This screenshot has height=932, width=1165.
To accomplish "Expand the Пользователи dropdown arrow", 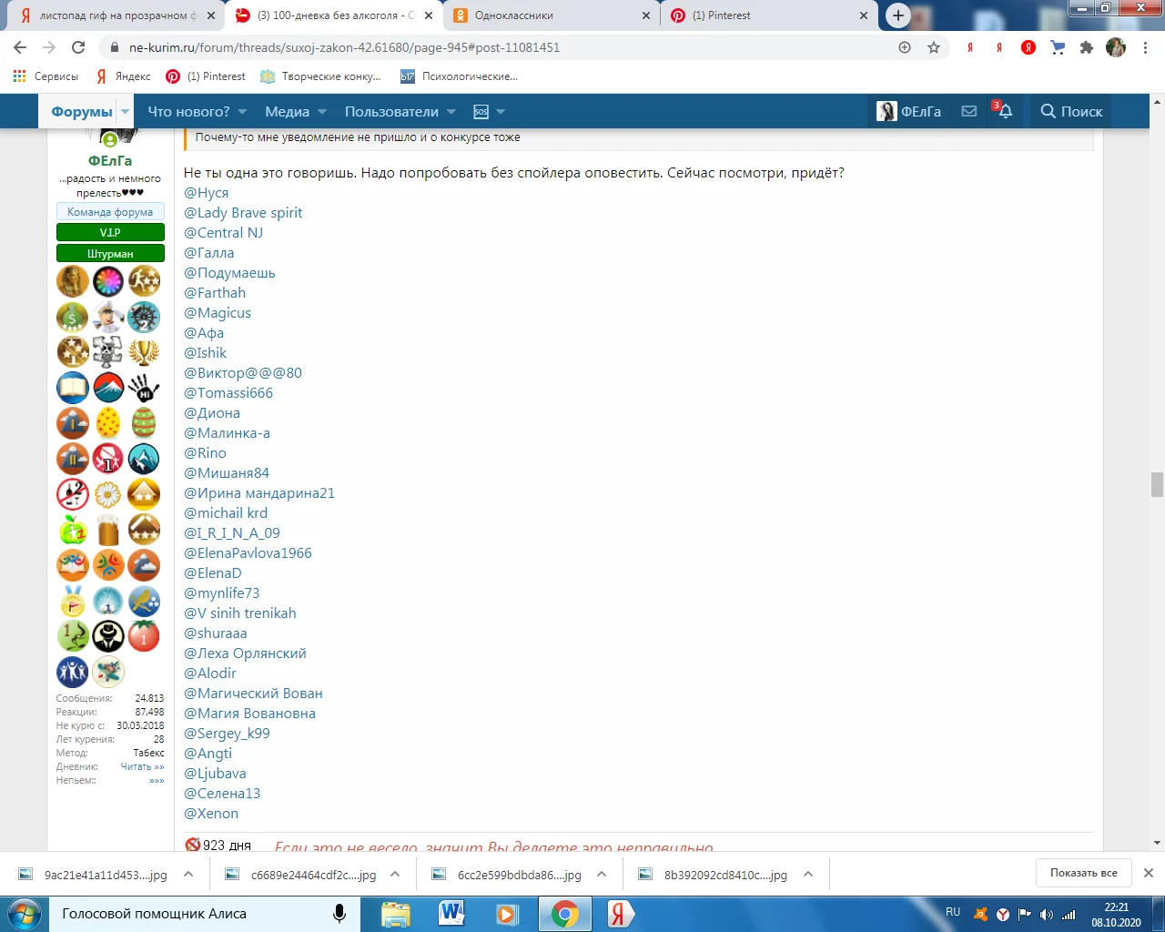I will coord(451,112).
